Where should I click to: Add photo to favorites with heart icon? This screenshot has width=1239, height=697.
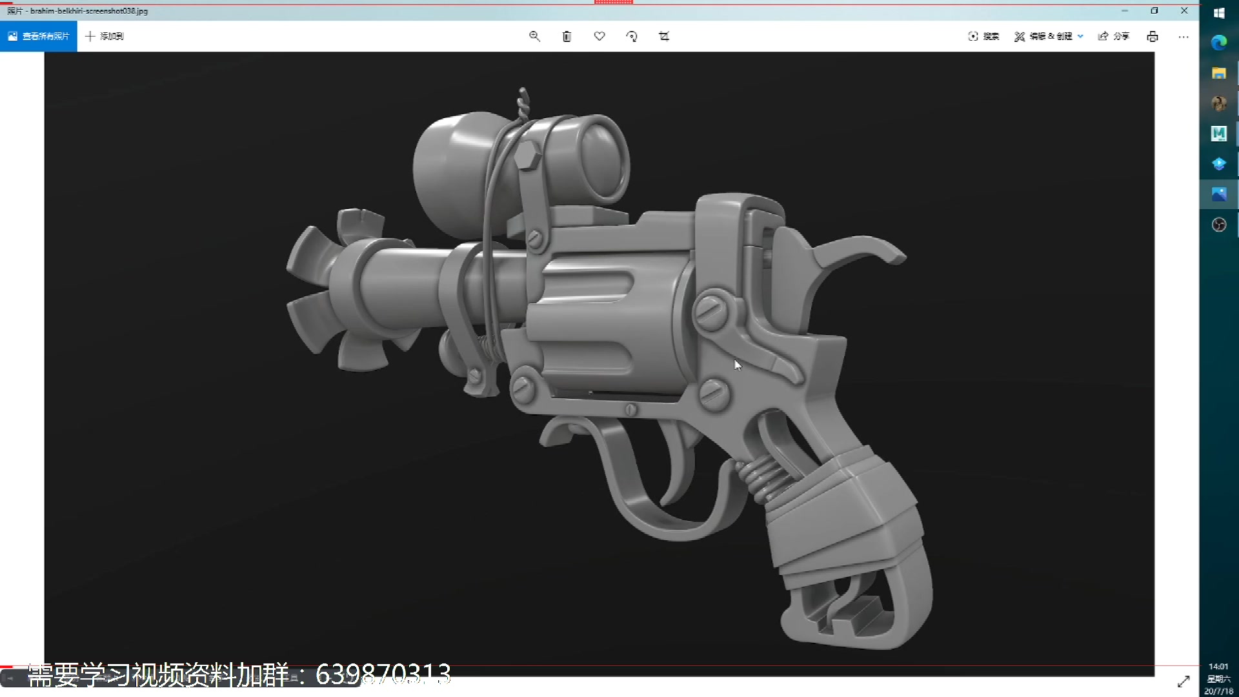pyautogui.click(x=599, y=36)
